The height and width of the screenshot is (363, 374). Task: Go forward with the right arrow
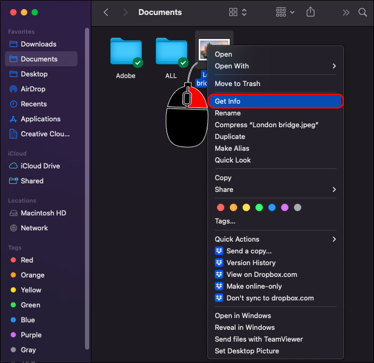[125, 12]
